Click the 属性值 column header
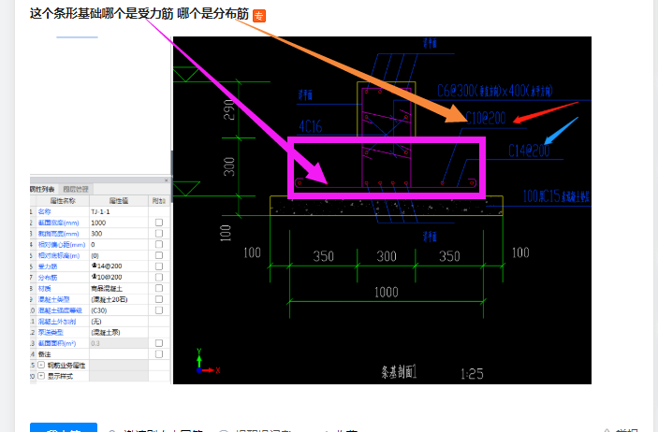Image resolution: width=658 pixels, height=432 pixels. coord(119,201)
